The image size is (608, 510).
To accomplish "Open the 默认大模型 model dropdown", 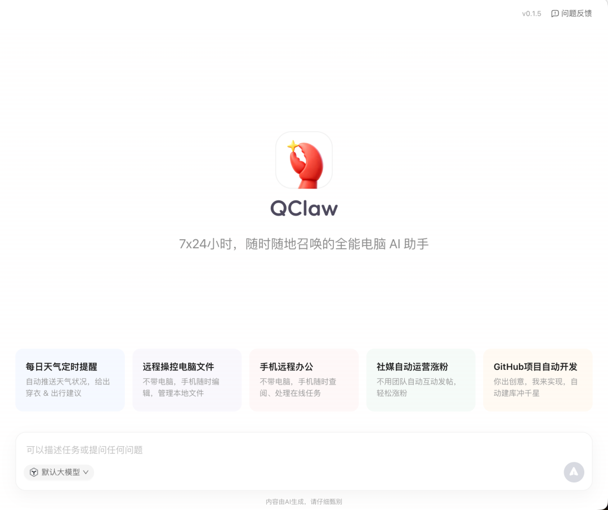I will (60, 472).
